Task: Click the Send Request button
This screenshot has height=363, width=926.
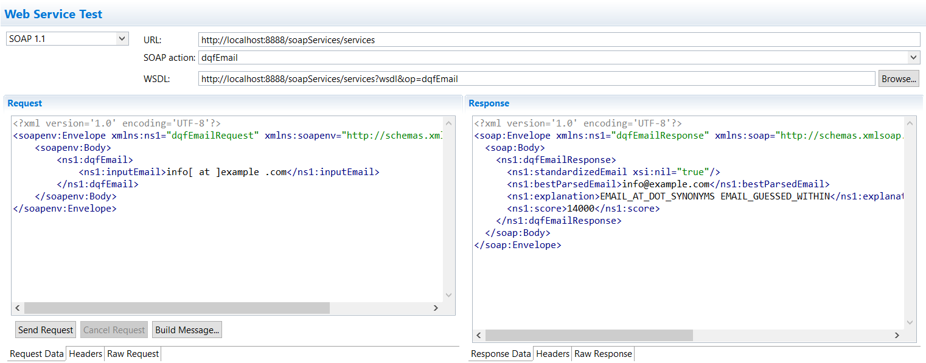Action: point(45,329)
